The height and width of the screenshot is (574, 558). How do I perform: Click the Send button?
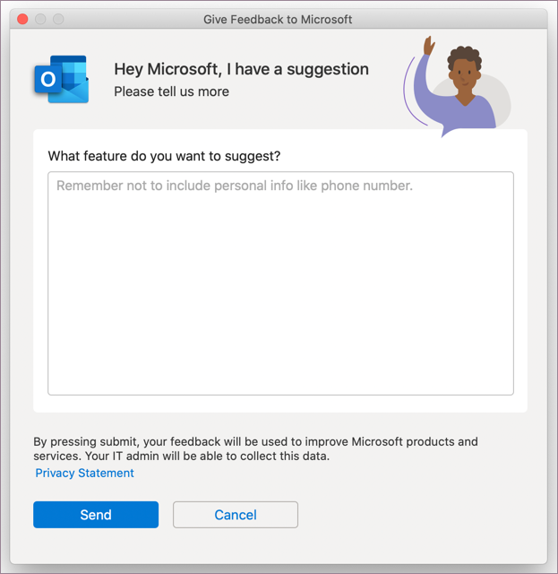coord(96,514)
